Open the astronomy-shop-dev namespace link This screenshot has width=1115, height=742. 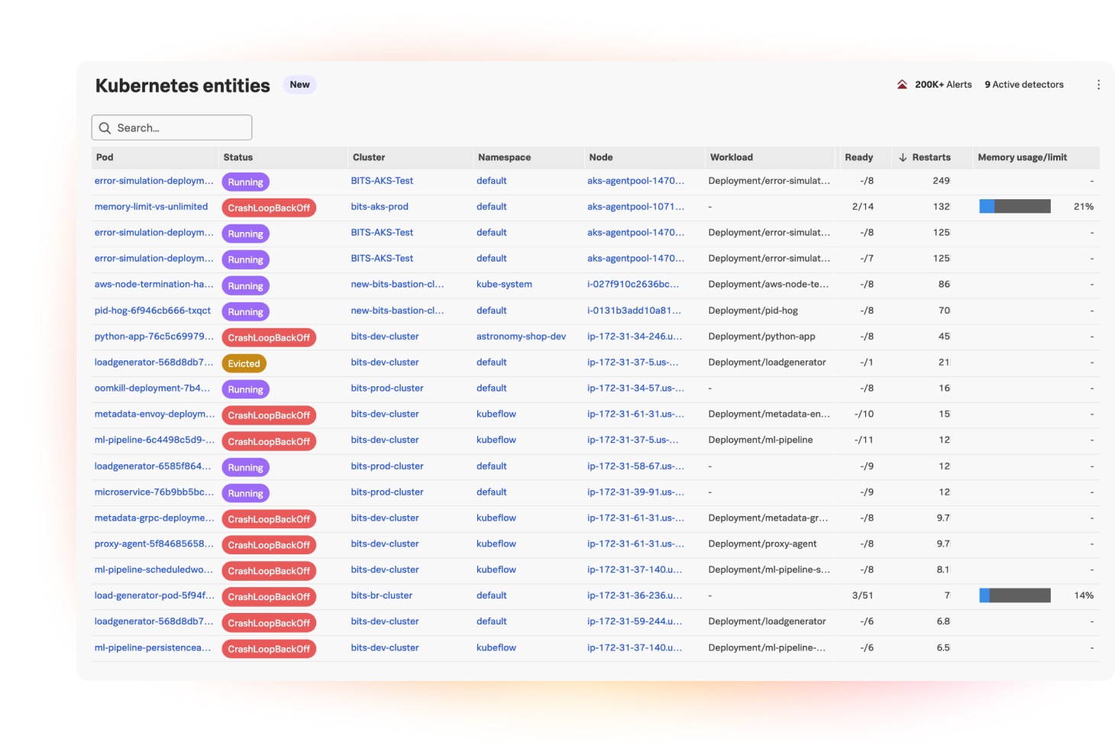click(522, 336)
